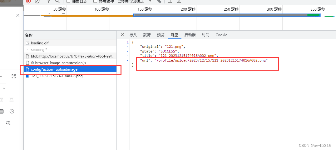336x150 pixels.
Task: Click the calendar date icon in editor toolbar
Action: coord(2,111)
